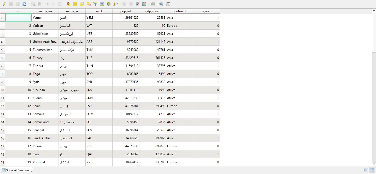Viewport: 376px width, 174px height.
Task: Click the ISO code cell "TUN"
Action: point(99,66)
